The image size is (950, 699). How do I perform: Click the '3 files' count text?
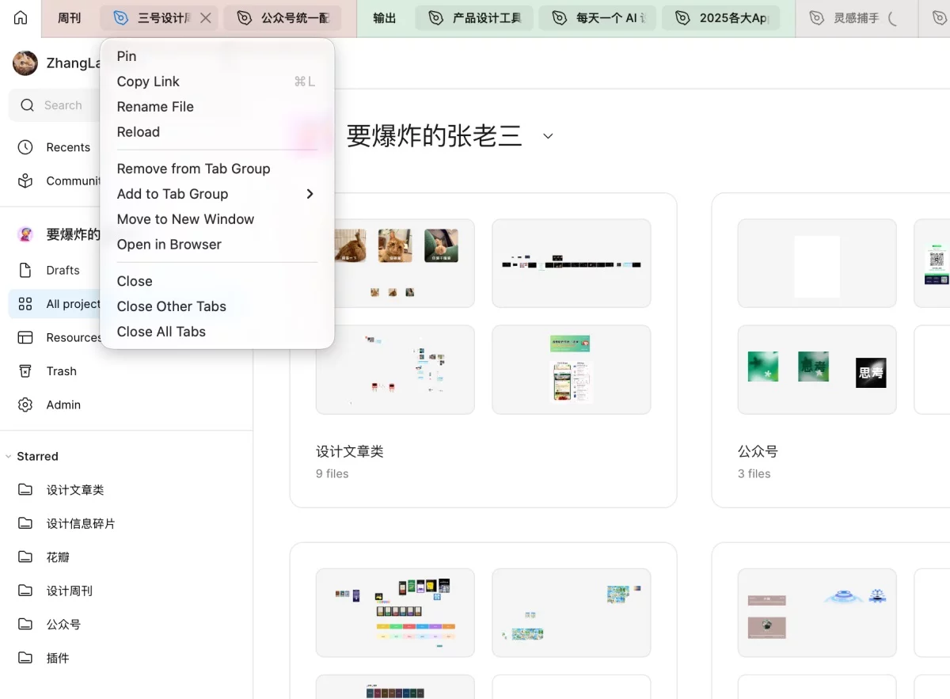[754, 473]
